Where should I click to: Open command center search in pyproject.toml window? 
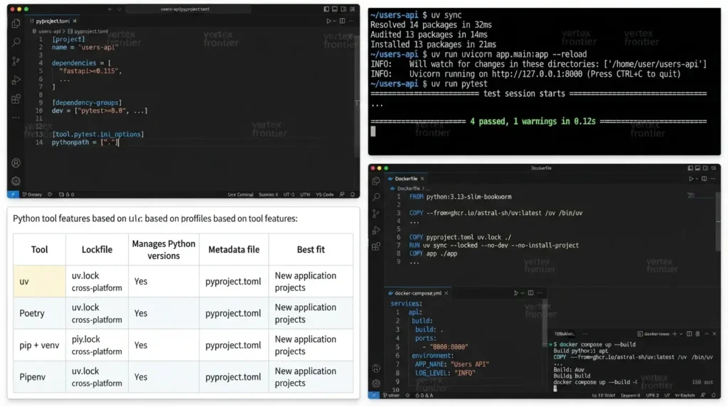[x=188, y=9]
